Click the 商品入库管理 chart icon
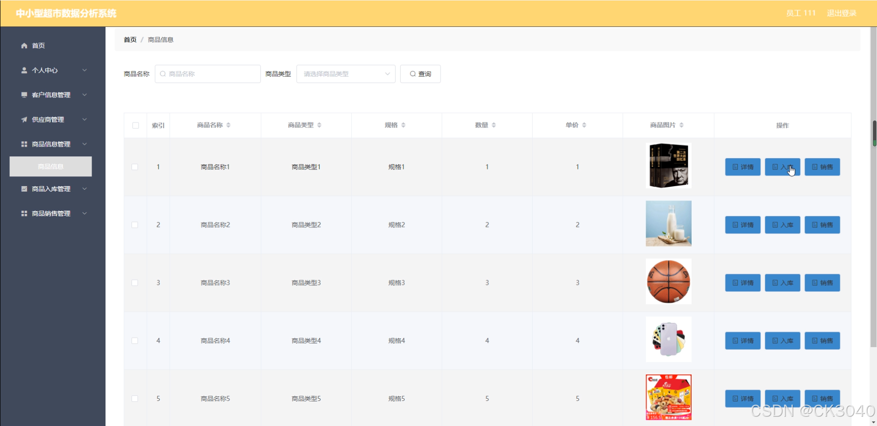This screenshot has width=877, height=426. [24, 189]
